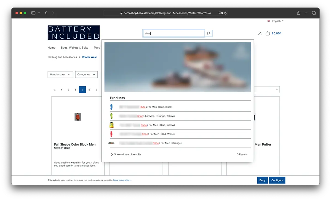Click the British flag language icon
Image resolution: width=331 pixels, height=200 pixels.
click(x=269, y=21)
